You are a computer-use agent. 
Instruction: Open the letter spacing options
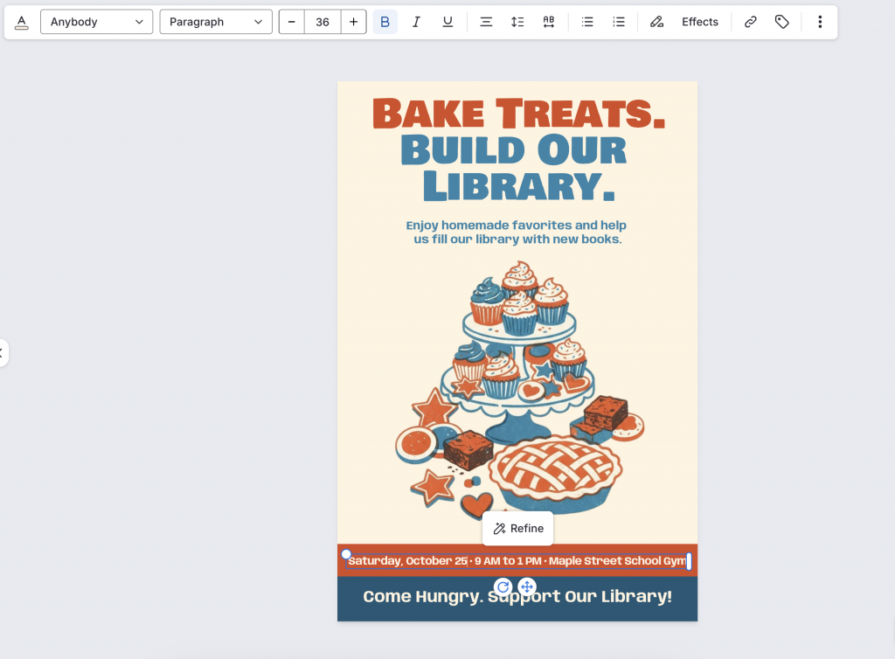[x=549, y=22]
